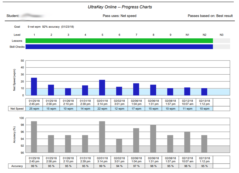Click the 17 wpm bar for 02/06/18 1:04 pm

(x=136, y=89)
